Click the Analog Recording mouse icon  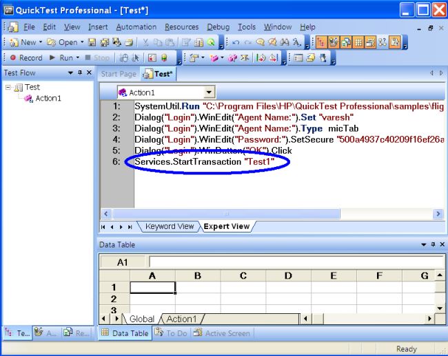point(123,58)
